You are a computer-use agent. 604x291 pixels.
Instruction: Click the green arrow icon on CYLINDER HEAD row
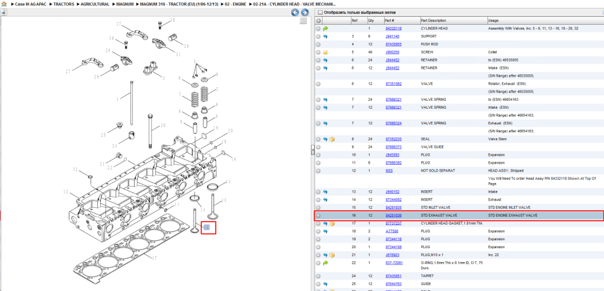click(326, 28)
